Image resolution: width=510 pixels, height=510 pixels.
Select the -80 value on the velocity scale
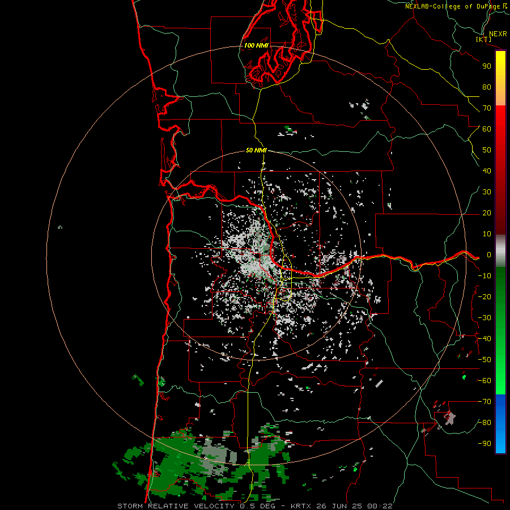pos(484,423)
